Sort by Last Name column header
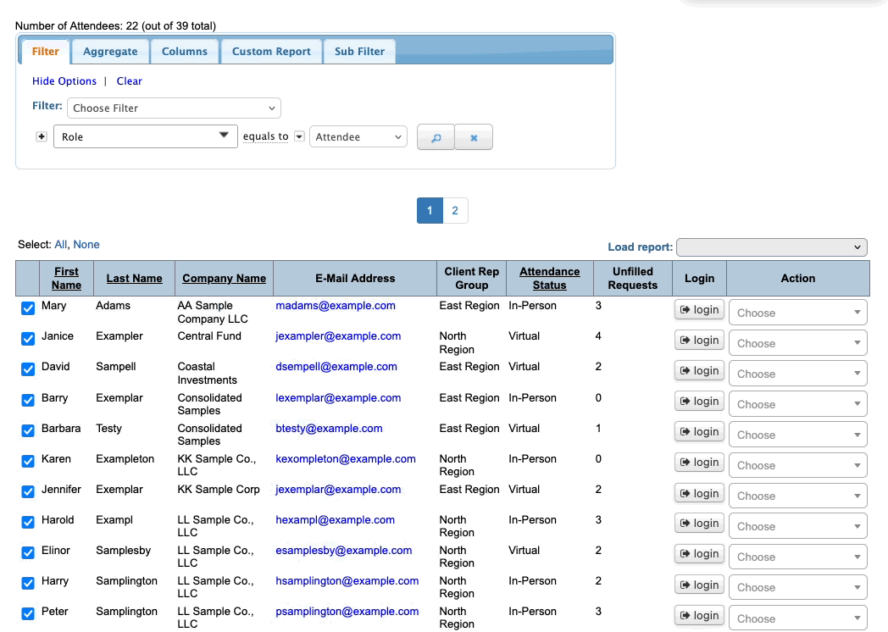Viewport: 888px width, 632px height. click(134, 279)
